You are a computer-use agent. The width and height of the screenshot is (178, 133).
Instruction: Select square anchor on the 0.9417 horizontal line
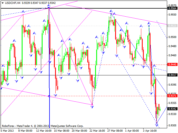pos(153,75)
